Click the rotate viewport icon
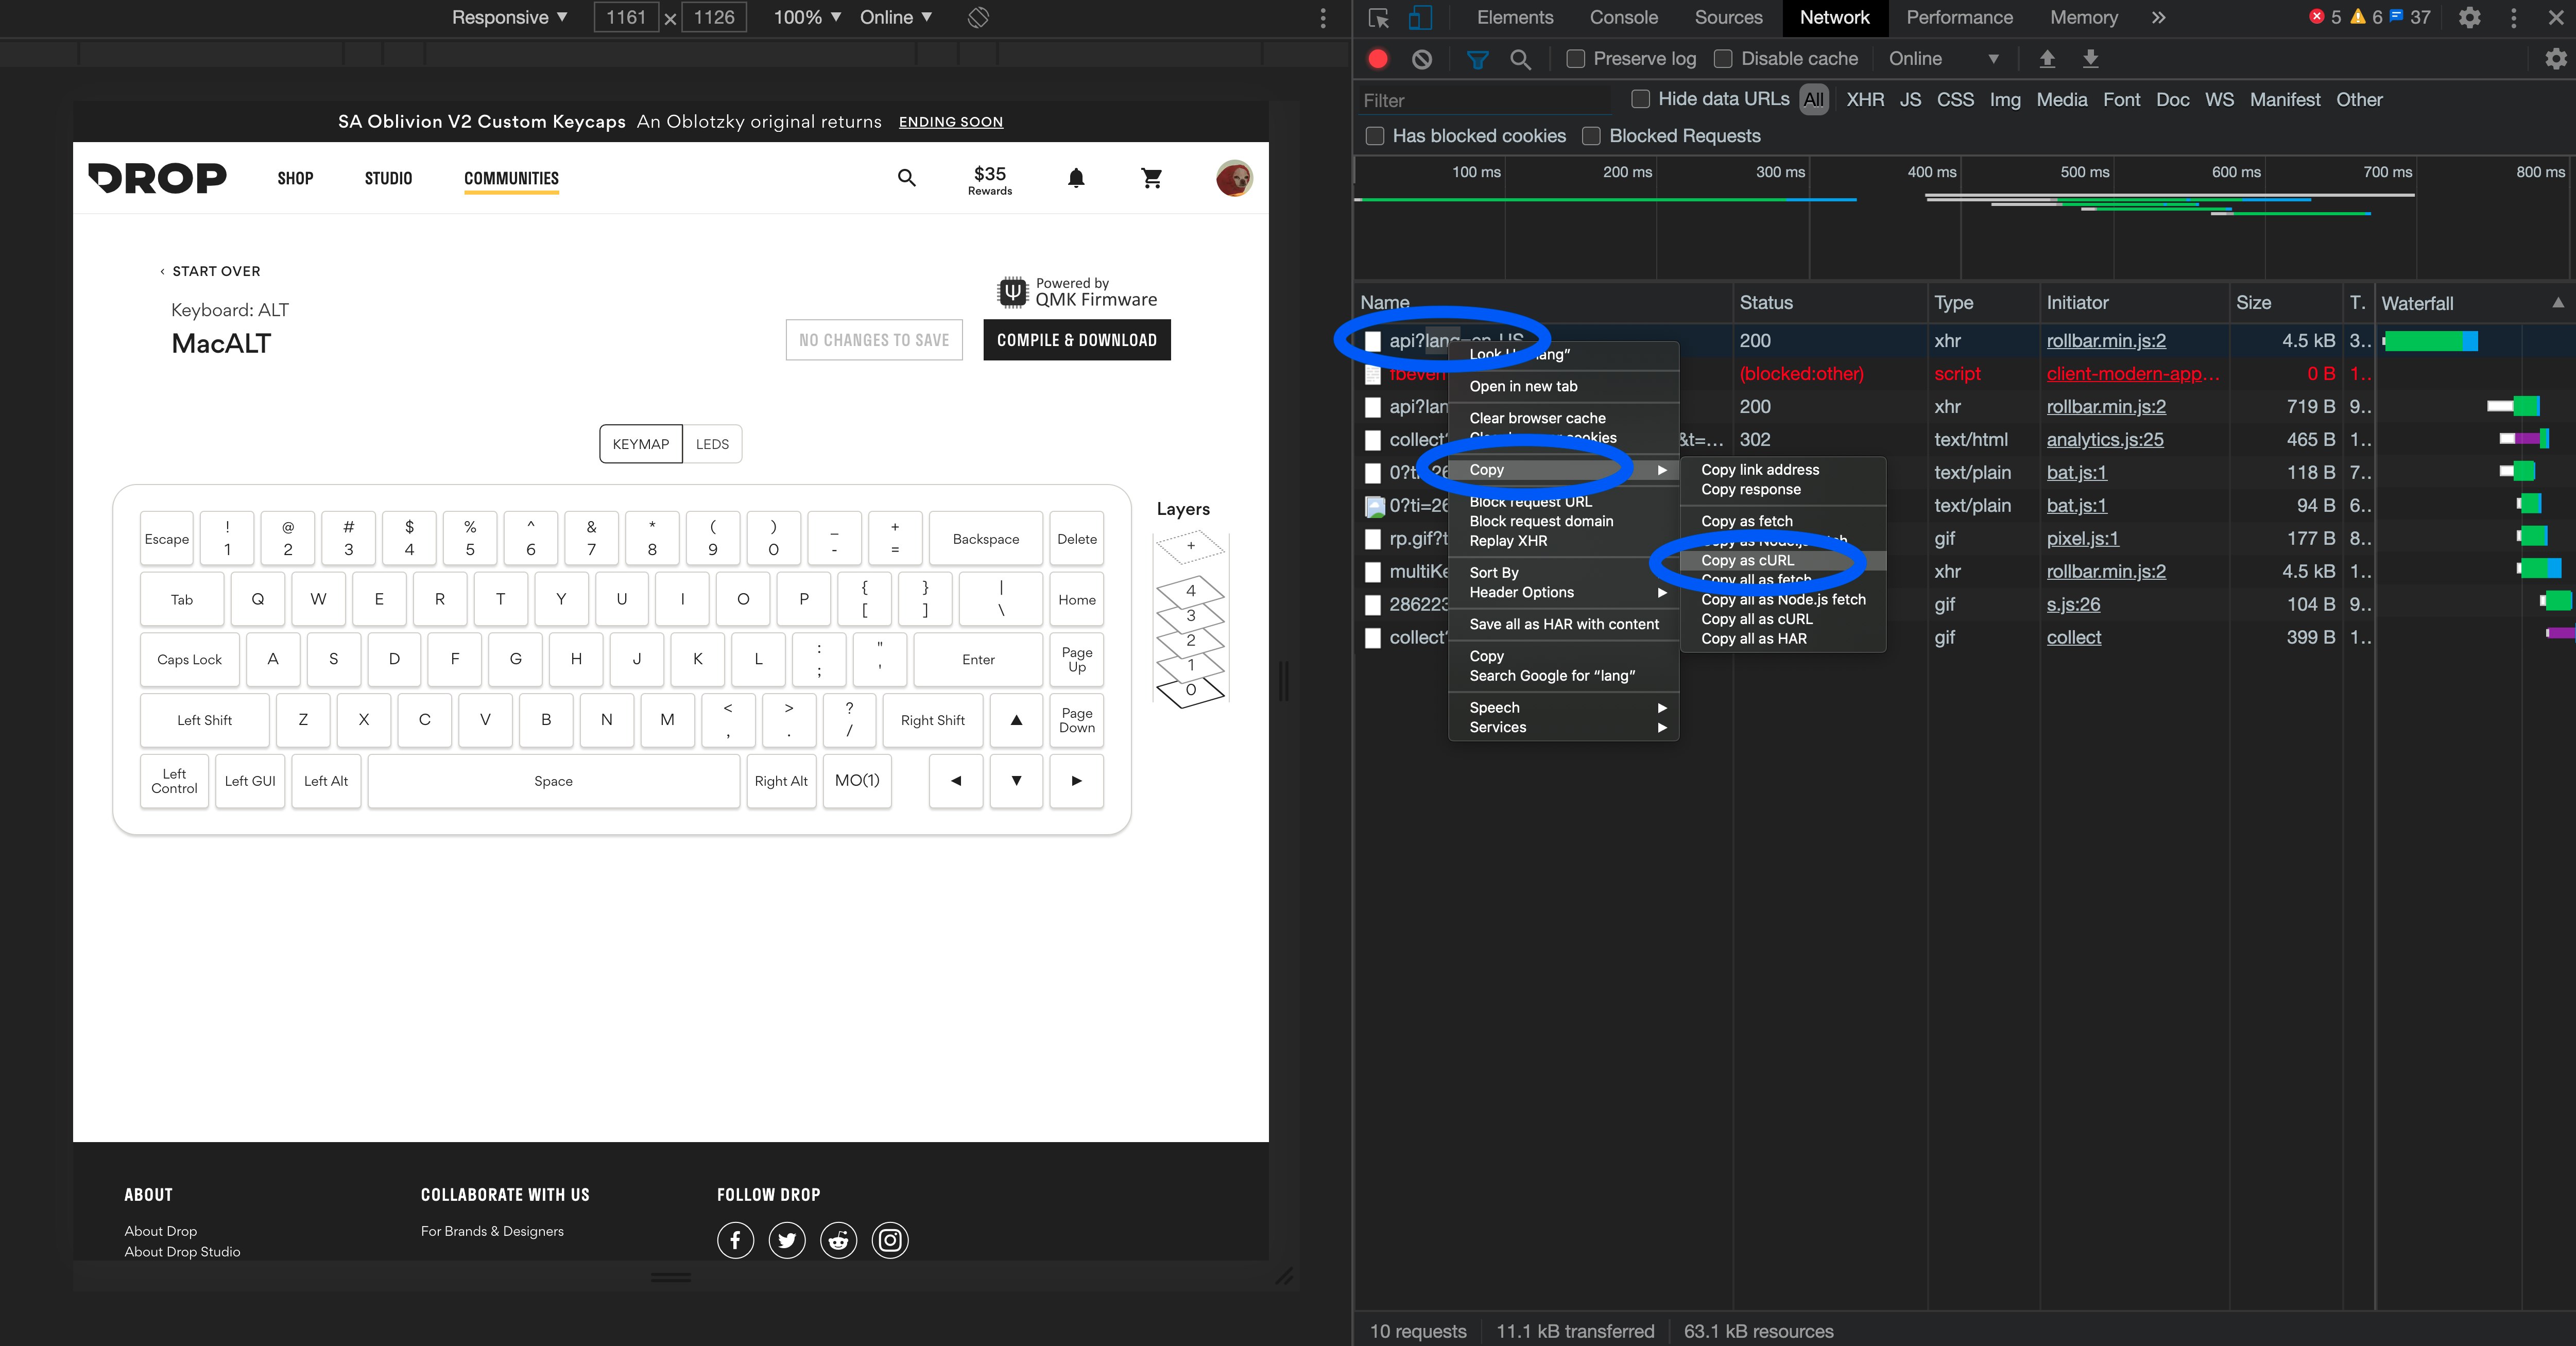Image resolution: width=2576 pixels, height=1346 pixels. pos(978,17)
